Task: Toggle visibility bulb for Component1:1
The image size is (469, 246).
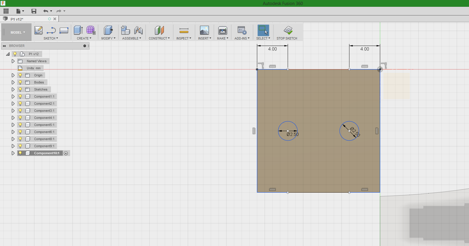Action: tap(20, 96)
